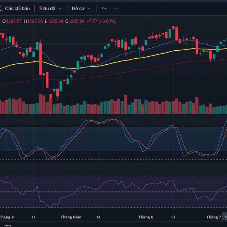Open the Biểu đồ dropdown
This screenshot has width=227, height=227.
[x=50, y=9]
